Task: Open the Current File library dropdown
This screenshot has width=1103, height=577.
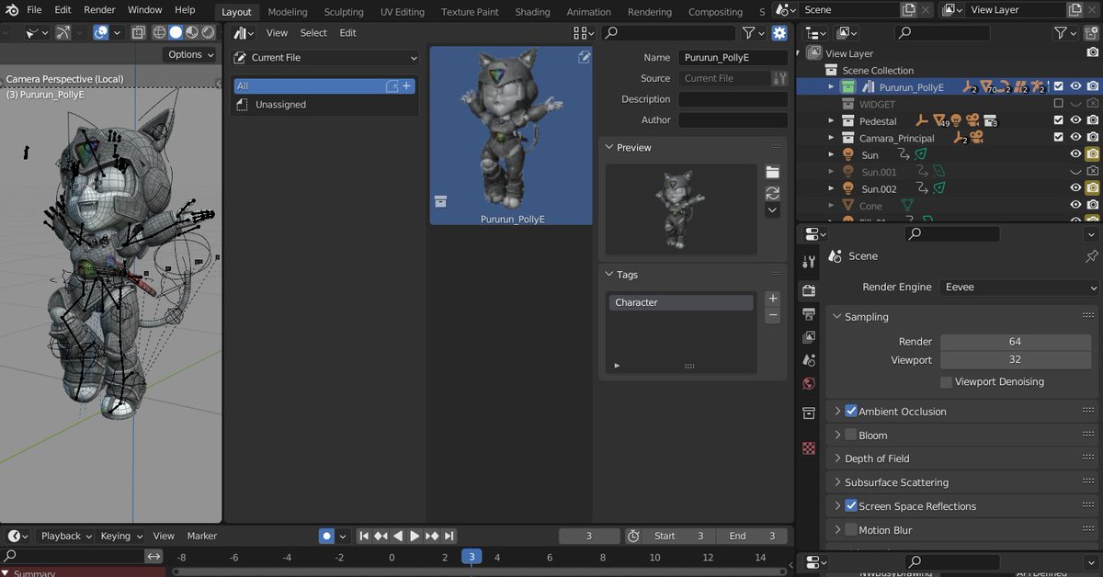Action: (x=325, y=57)
